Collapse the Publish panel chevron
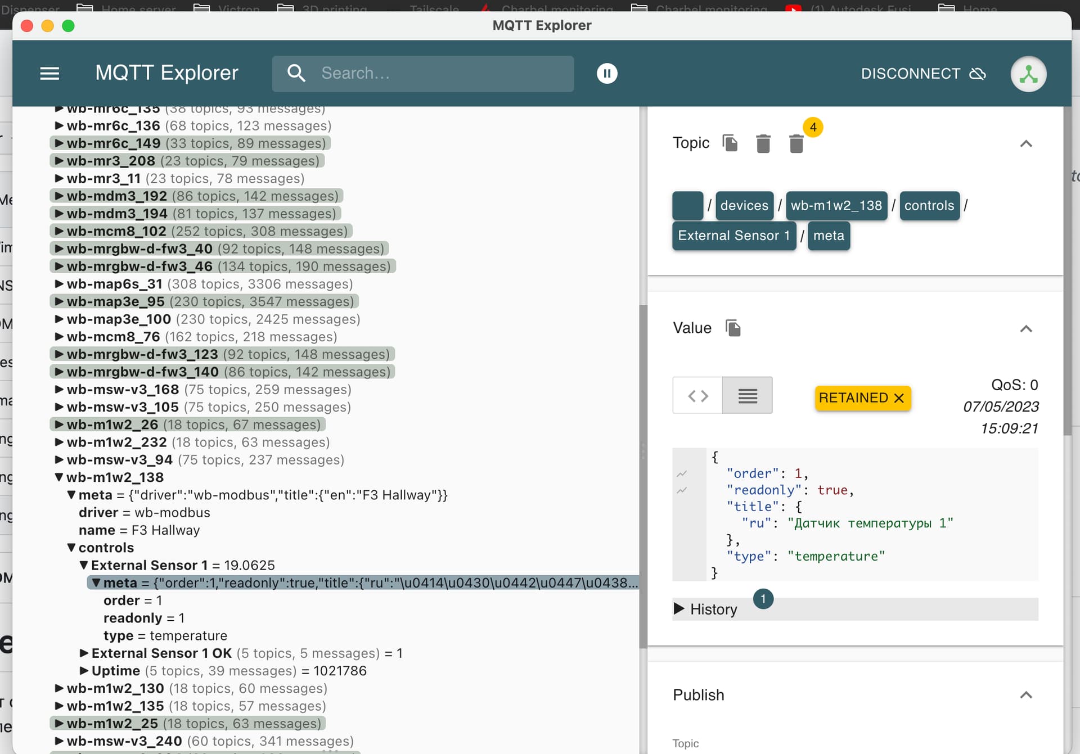The width and height of the screenshot is (1080, 754). [x=1026, y=695]
